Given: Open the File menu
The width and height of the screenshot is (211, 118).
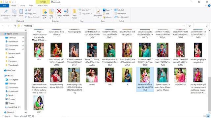Looking at the screenshot, I should coord(5,6).
